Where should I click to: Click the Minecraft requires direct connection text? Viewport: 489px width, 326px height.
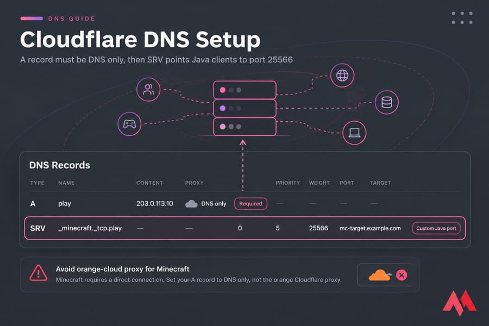coord(199,280)
